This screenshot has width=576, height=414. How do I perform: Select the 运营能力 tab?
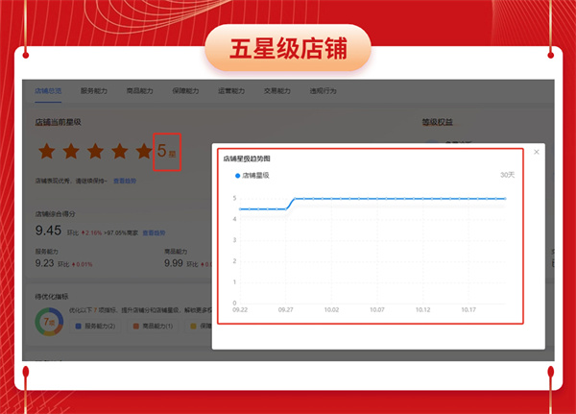coord(231,91)
